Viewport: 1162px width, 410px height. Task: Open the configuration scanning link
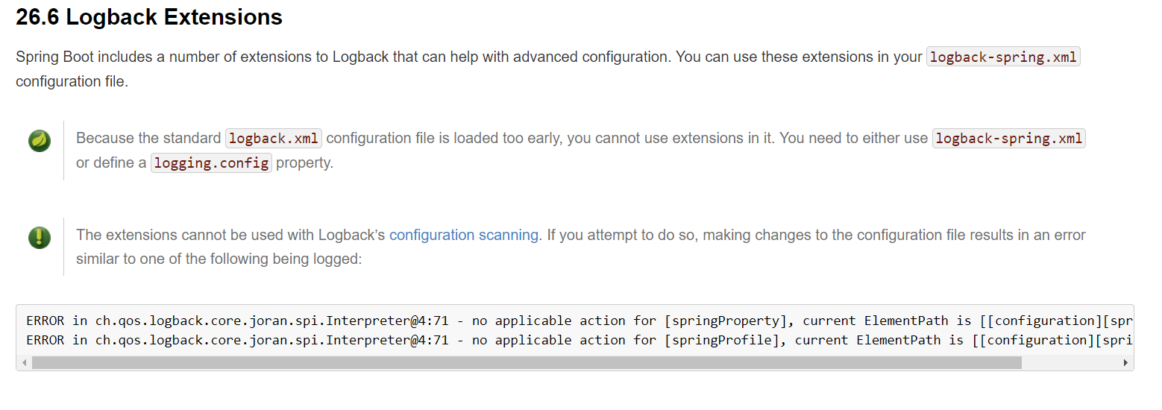click(463, 235)
